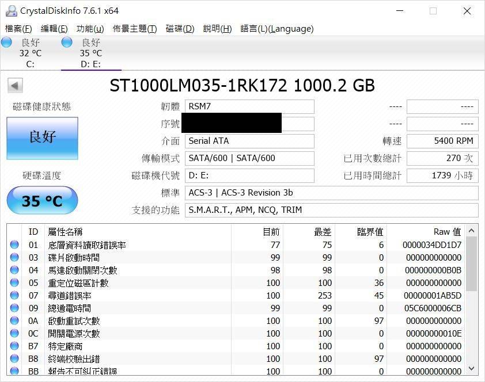Select the 重定位磁區計數 attribute row
Viewport: 485px width, 382px height.
[236, 283]
